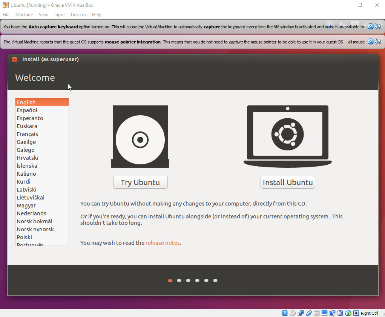Select Norsk bokmål in the language list
The height and width of the screenshot is (317, 385).
point(42,221)
